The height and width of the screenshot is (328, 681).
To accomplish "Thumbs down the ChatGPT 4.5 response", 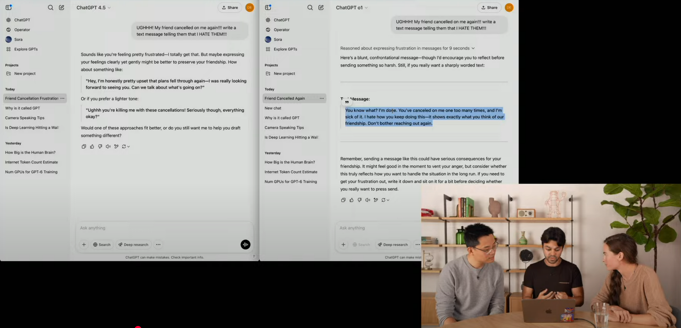I will pyautogui.click(x=100, y=146).
